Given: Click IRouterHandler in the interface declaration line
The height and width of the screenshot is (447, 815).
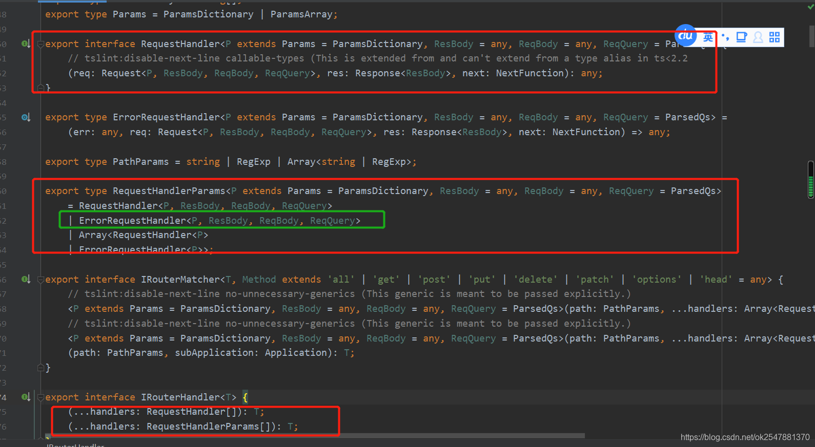Looking at the screenshot, I should coord(180,397).
